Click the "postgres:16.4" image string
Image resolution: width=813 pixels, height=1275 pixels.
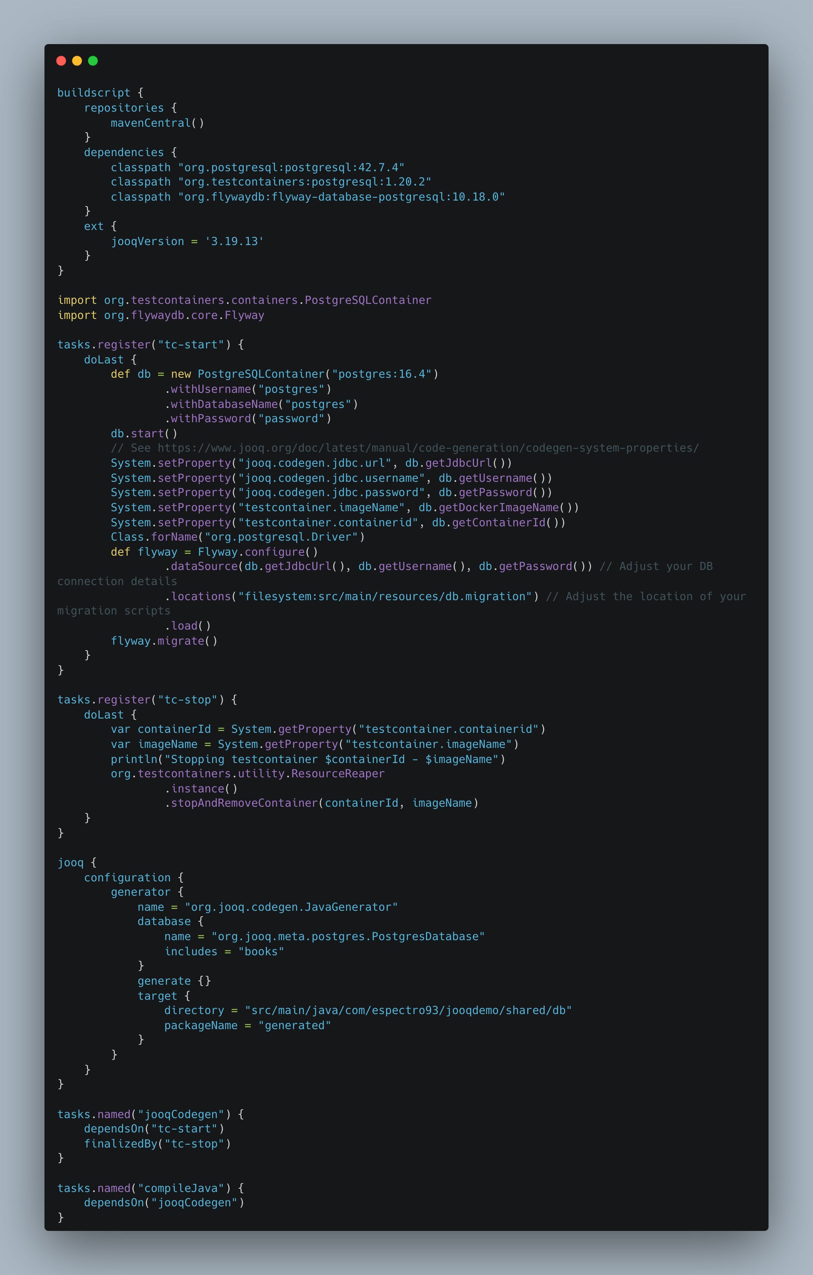381,374
